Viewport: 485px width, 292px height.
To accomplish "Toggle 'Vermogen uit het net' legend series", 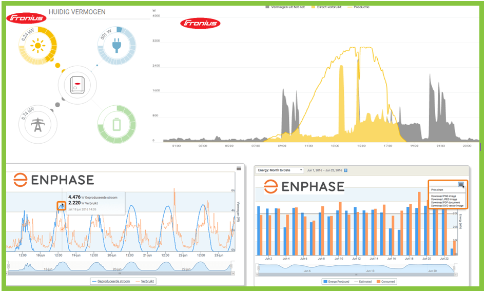I will coord(285,7).
